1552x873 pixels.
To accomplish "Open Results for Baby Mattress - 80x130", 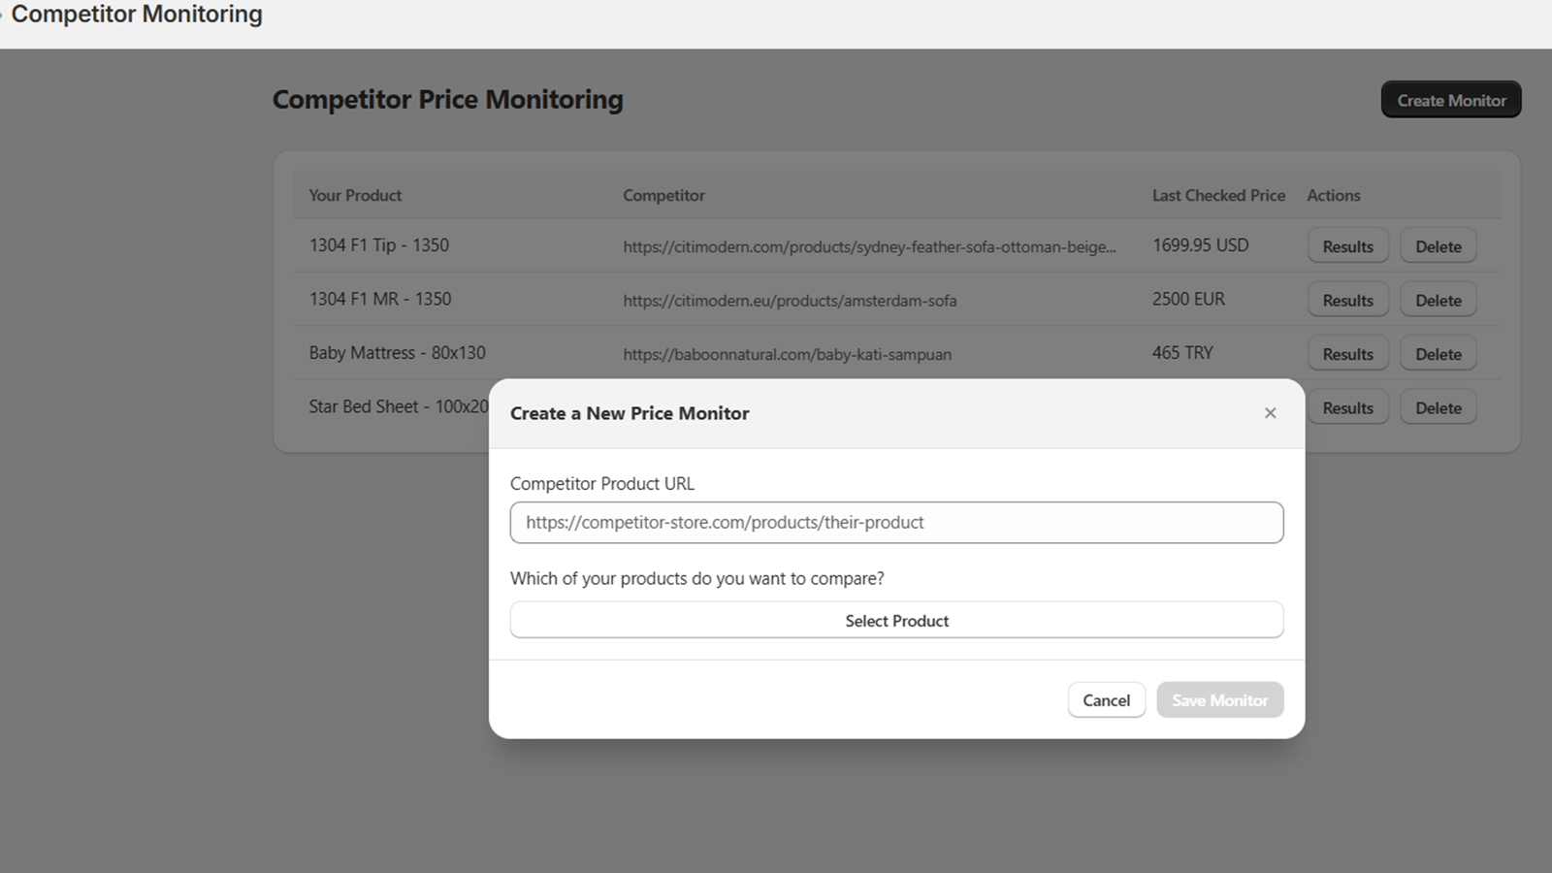I will pyautogui.click(x=1347, y=353).
